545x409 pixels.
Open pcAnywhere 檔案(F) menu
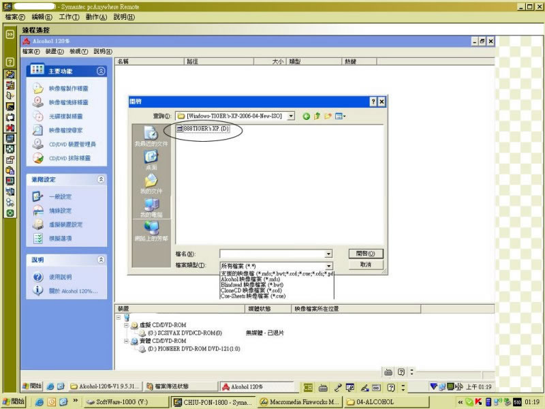(x=15, y=17)
